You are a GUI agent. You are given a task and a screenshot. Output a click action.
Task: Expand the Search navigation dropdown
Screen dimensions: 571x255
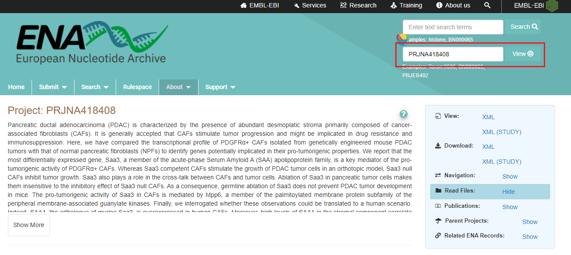[x=95, y=87]
